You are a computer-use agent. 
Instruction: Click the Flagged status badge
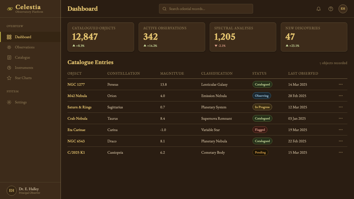click(260, 130)
